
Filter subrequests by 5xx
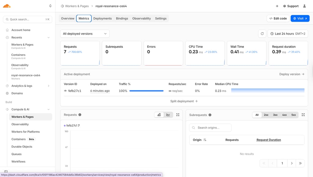click(x=294, y=115)
